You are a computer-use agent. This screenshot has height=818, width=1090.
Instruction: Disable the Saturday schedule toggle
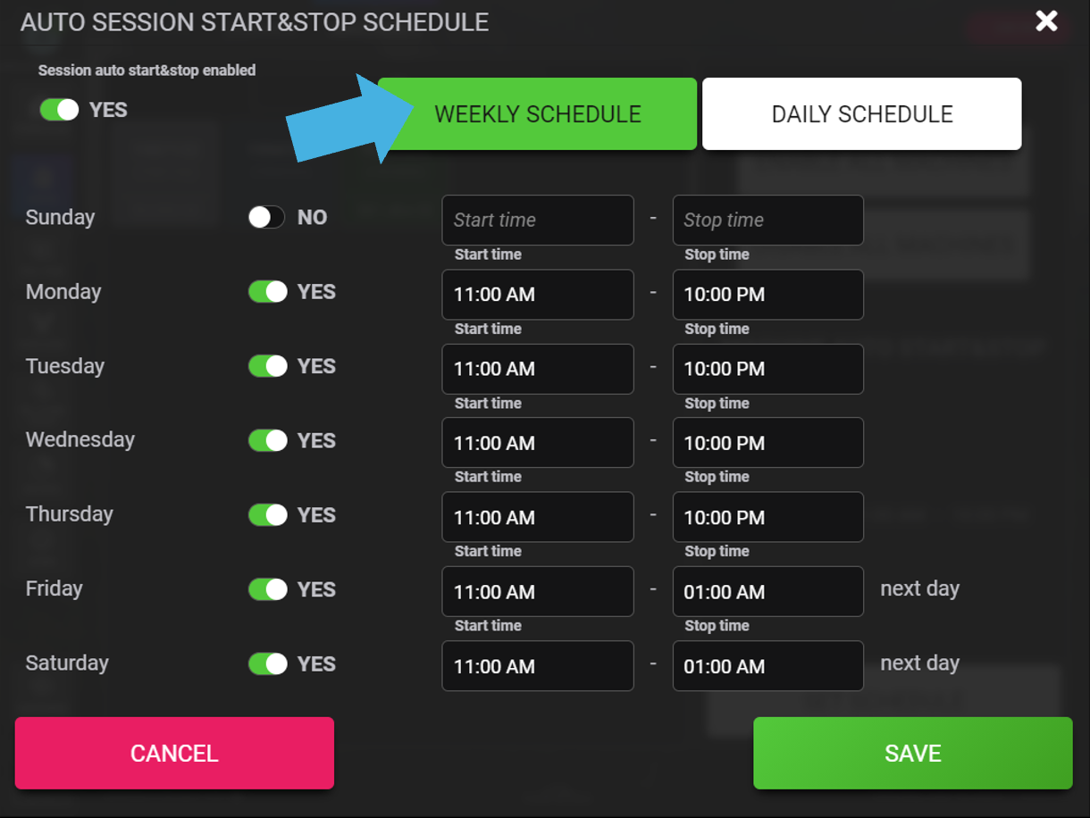267,664
